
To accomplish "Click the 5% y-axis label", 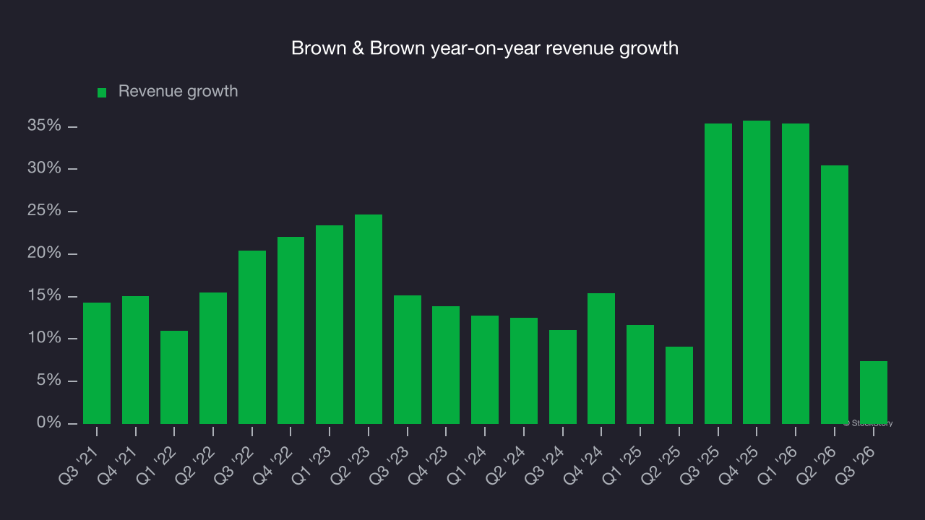I will pos(48,381).
